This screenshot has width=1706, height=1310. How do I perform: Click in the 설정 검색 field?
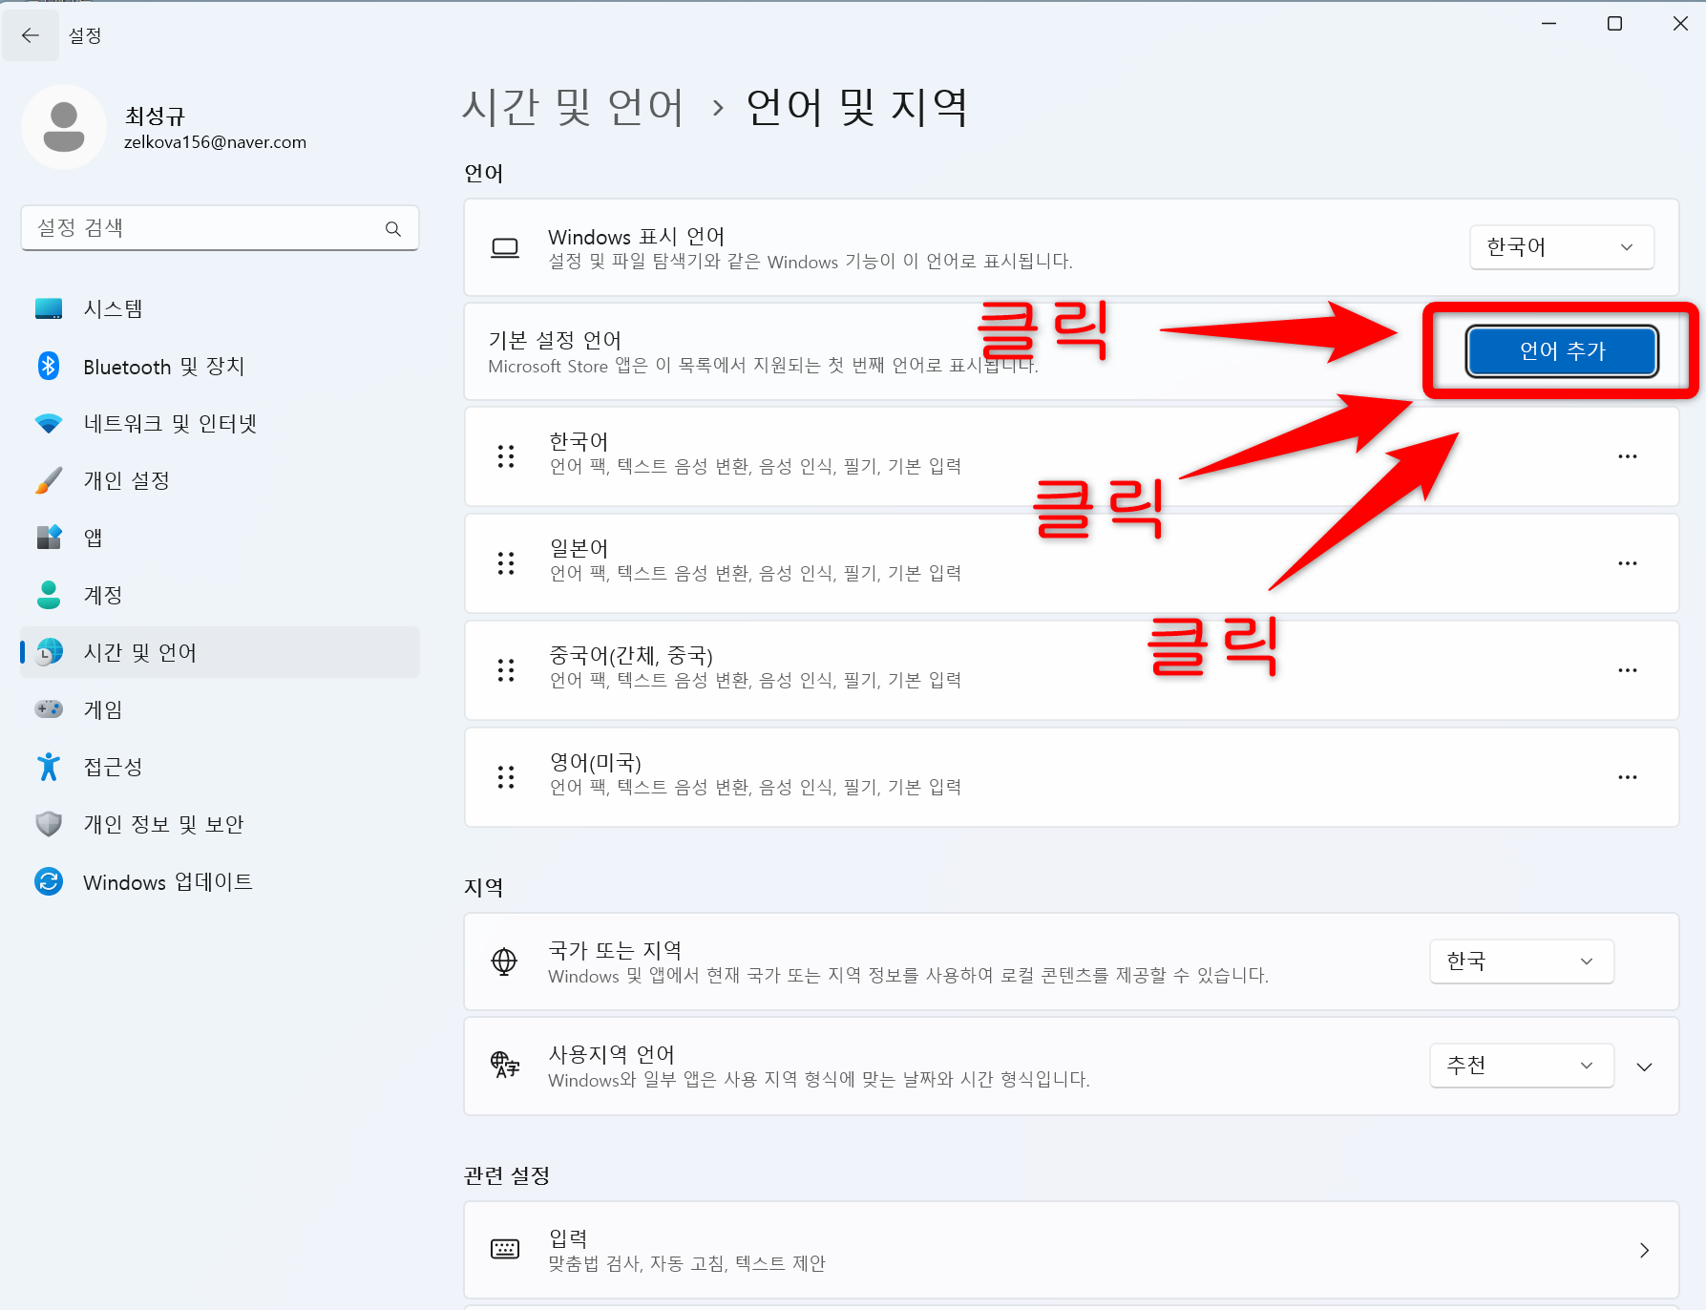click(220, 228)
